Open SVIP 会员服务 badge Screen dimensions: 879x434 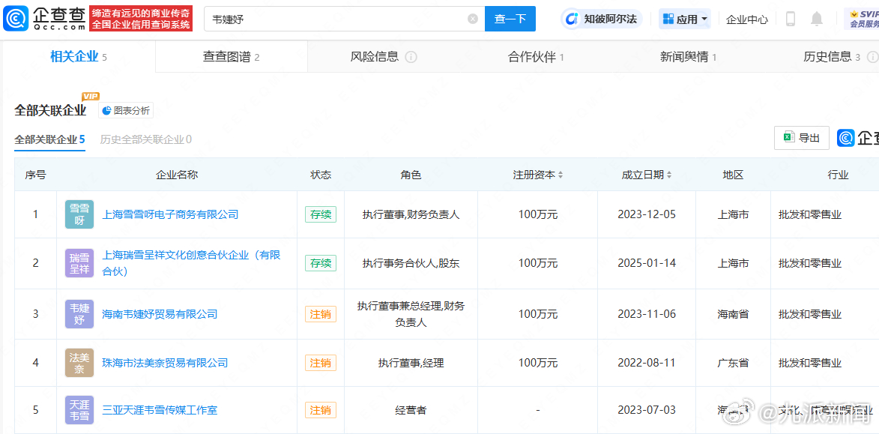point(863,19)
